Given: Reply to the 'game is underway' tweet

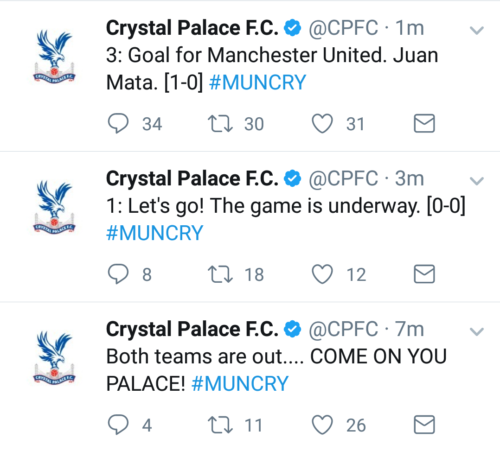Looking at the screenshot, I should tap(118, 274).
